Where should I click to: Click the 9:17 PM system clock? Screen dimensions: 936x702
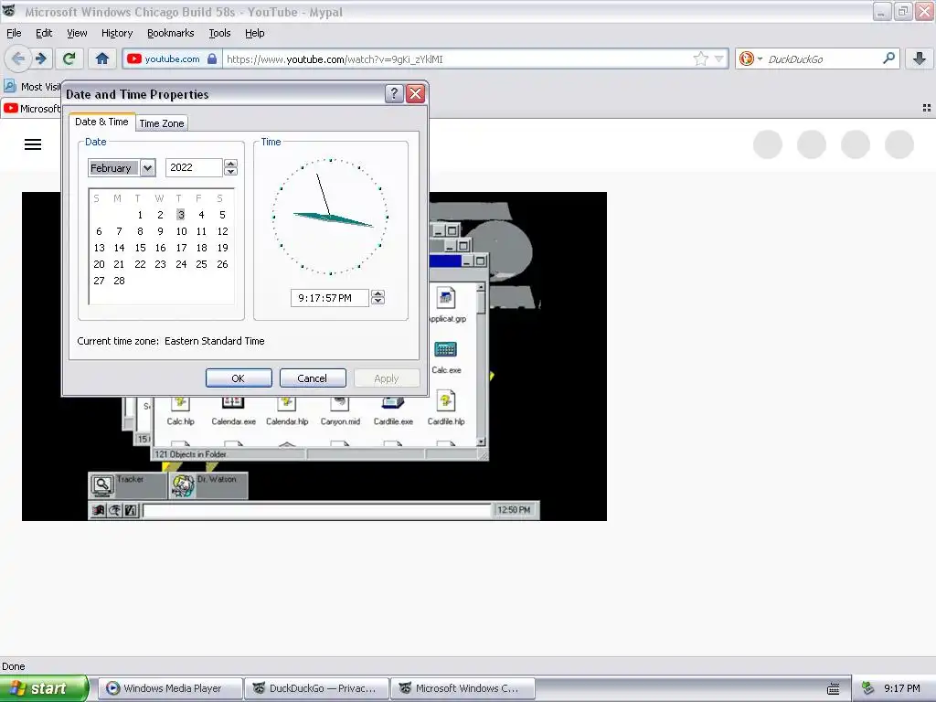tap(902, 688)
